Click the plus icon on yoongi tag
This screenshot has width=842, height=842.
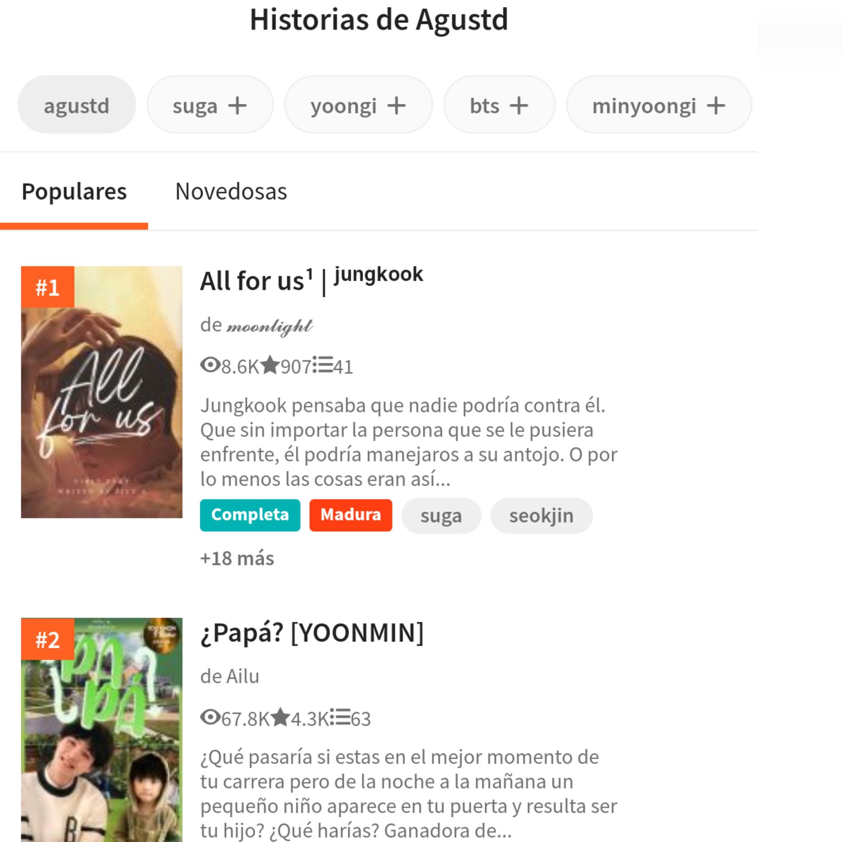tap(396, 106)
